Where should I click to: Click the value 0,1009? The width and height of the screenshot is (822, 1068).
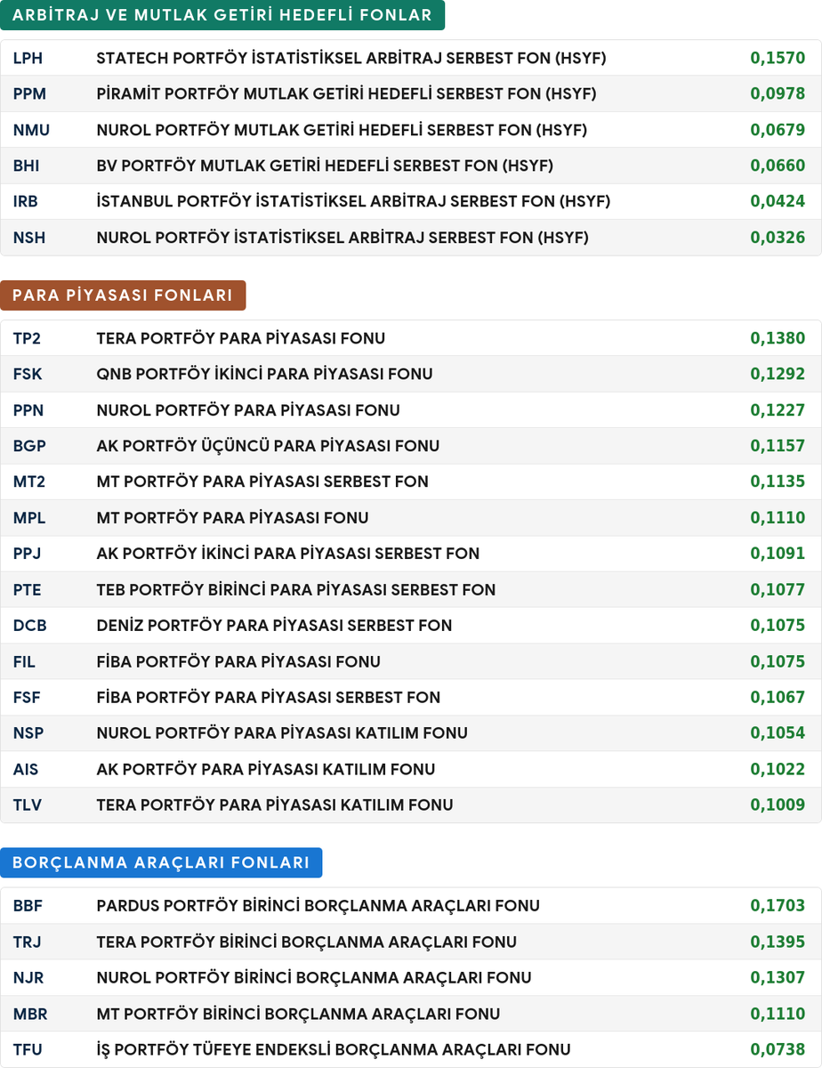click(778, 805)
